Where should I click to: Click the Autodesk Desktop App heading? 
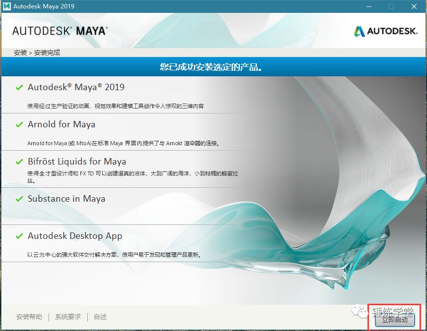75,236
